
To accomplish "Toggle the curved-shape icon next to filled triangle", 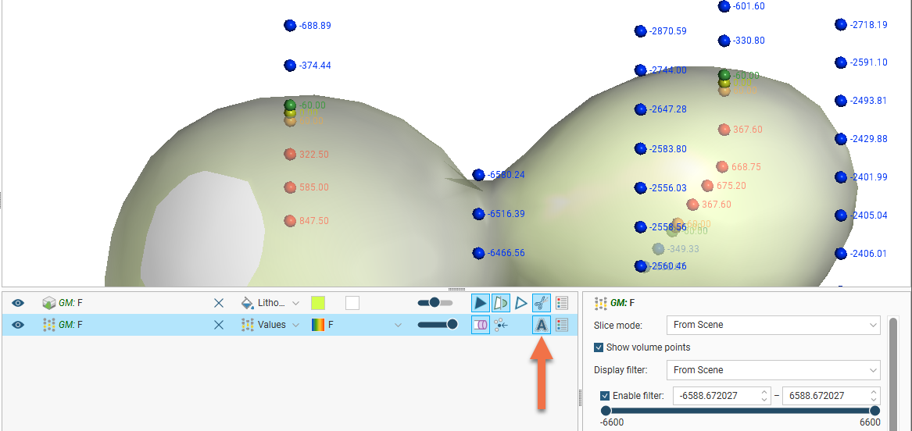I will tap(500, 303).
